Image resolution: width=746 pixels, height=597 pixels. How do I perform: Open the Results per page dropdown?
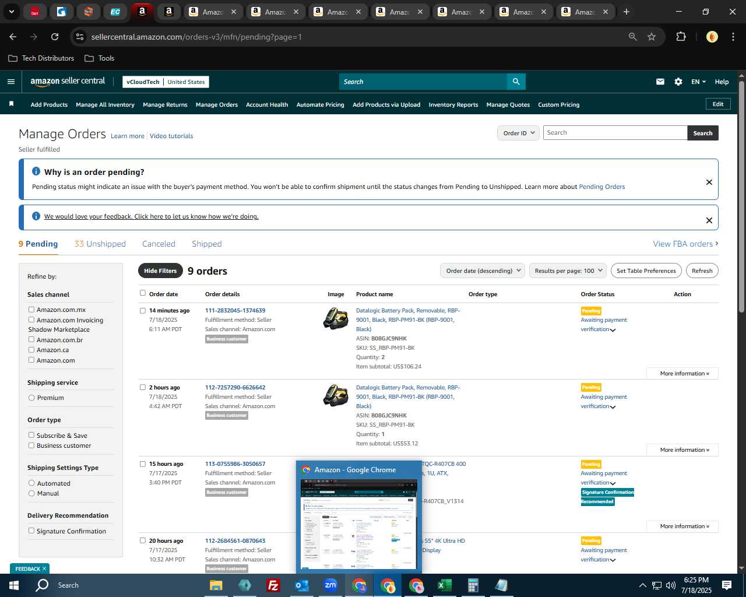568,271
